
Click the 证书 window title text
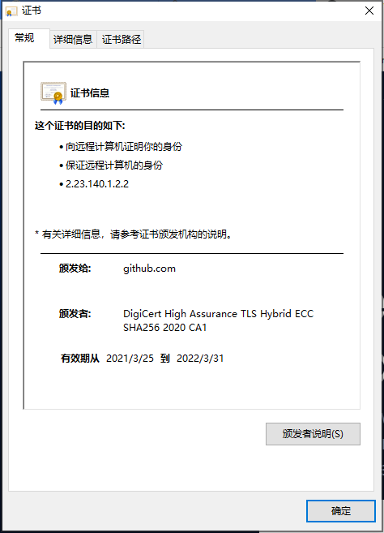coord(32,11)
